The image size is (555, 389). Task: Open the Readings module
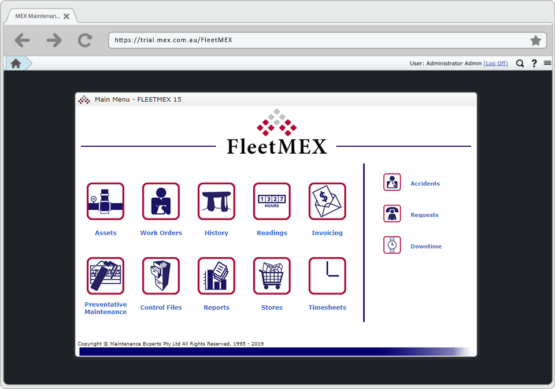(272, 202)
